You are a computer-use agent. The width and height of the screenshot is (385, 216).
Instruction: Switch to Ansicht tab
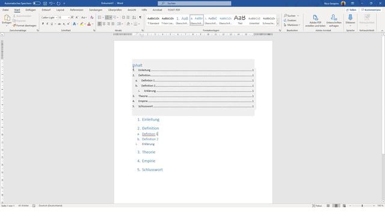pyautogui.click(x=132, y=10)
